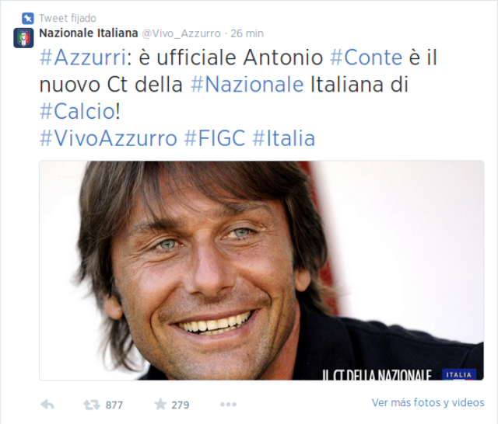Open the #Italia hashtag
498x424 pixels.
click(283, 138)
